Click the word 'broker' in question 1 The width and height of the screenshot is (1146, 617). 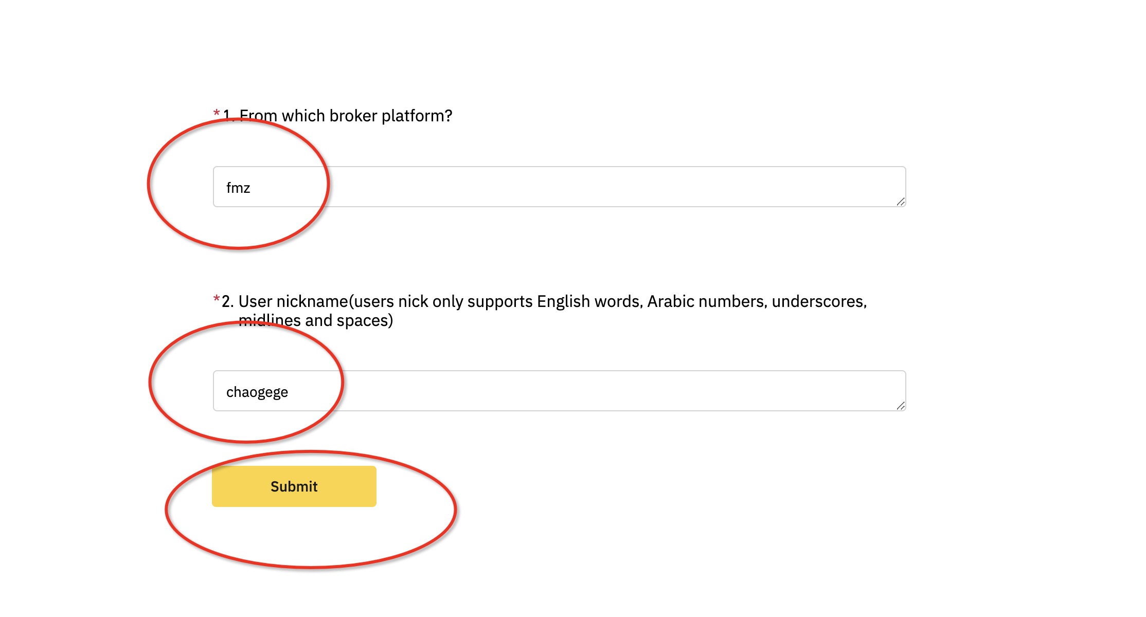point(353,116)
